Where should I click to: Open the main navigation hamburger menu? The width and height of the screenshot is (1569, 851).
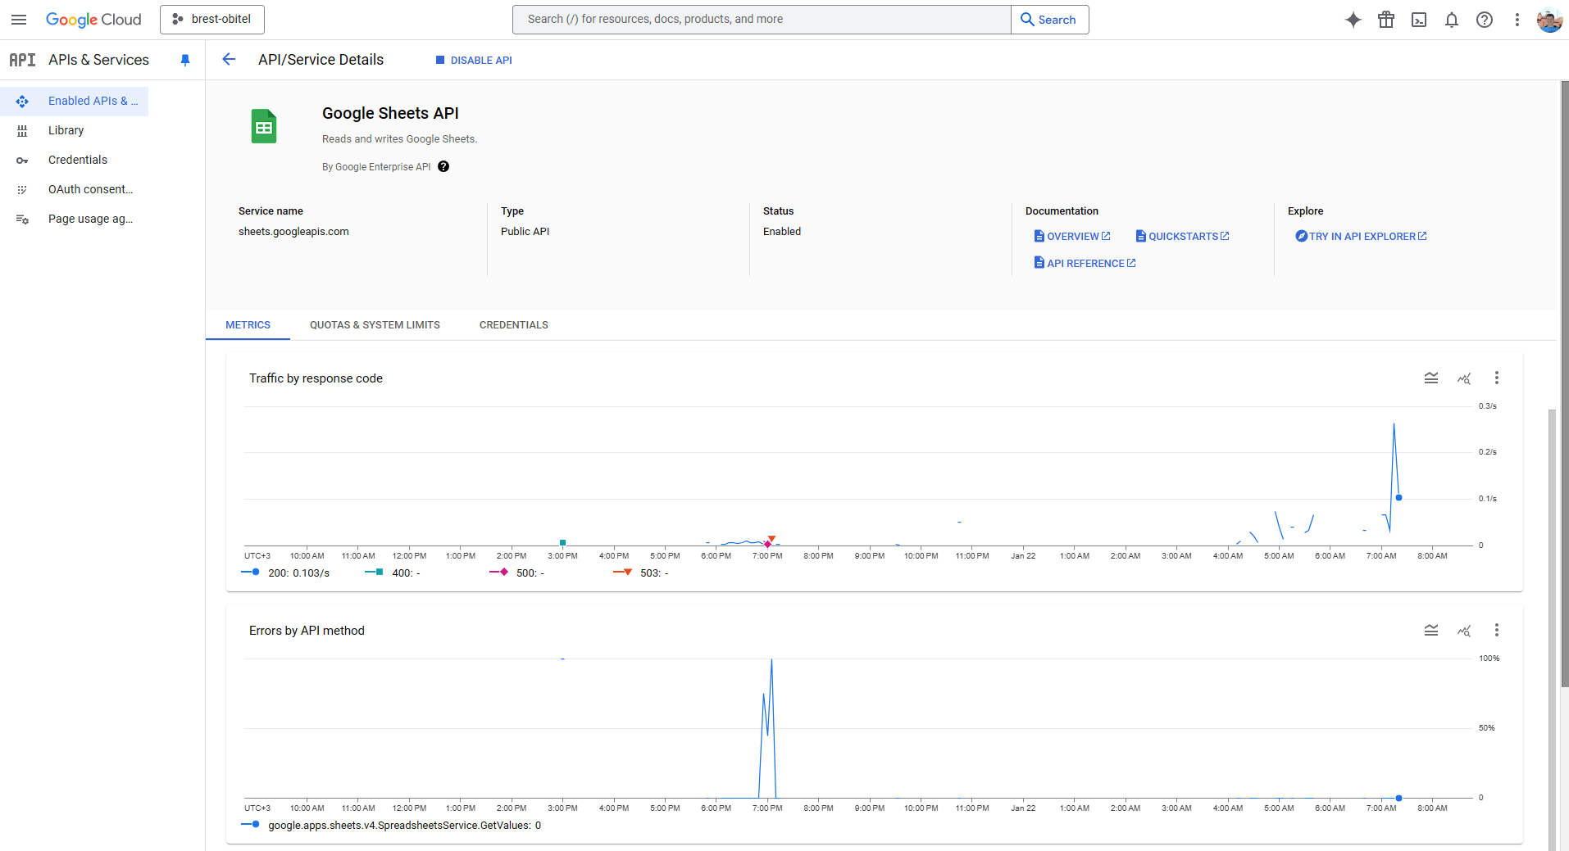click(x=19, y=20)
